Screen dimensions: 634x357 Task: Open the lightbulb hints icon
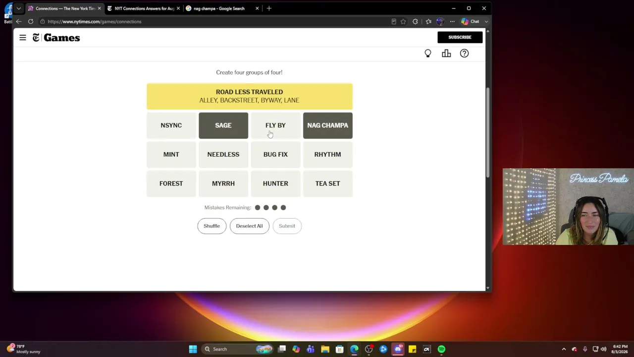428,54
